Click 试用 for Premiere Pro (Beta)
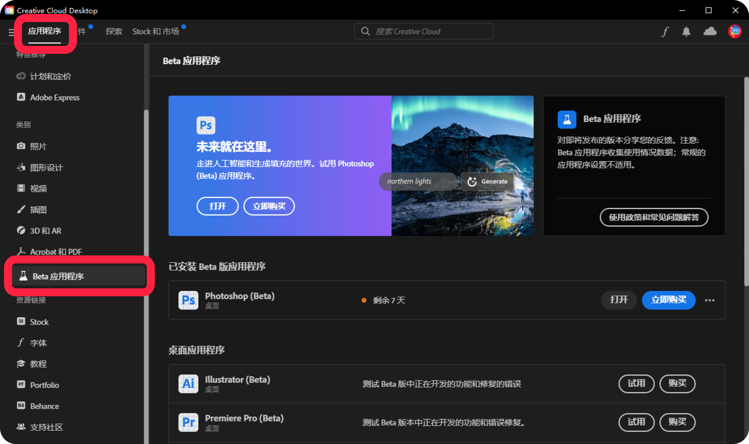The image size is (749, 444). (636, 422)
